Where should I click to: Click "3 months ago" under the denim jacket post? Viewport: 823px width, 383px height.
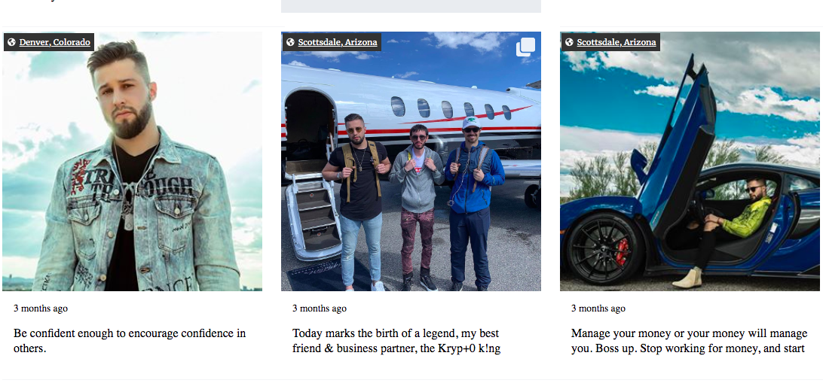tap(41, 309)
